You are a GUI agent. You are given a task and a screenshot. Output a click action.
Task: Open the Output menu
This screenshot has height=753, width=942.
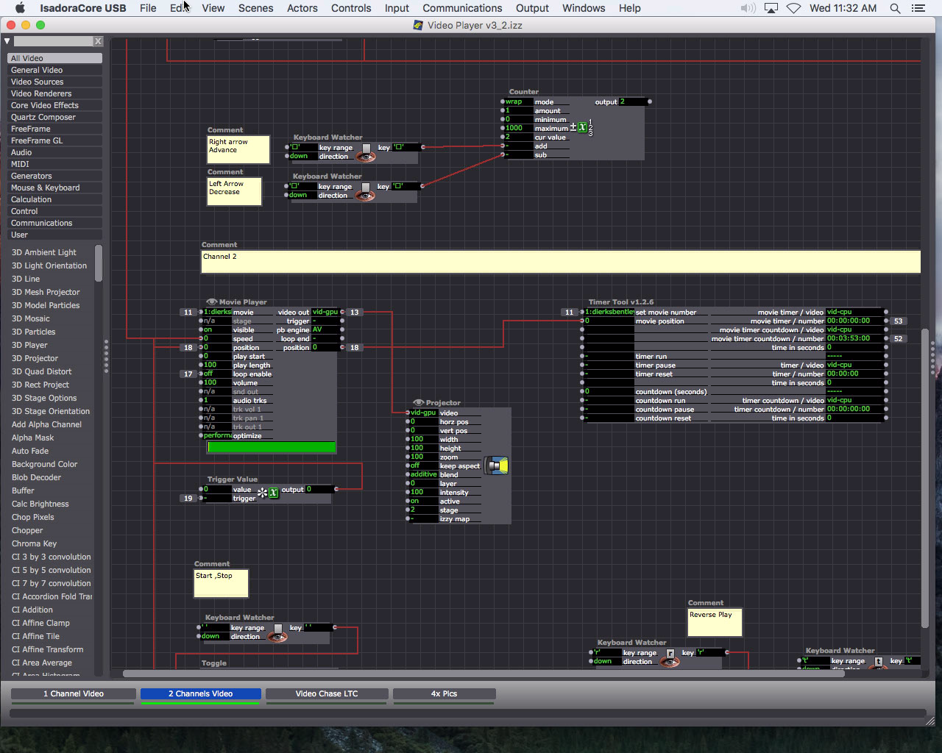[532, 8]
